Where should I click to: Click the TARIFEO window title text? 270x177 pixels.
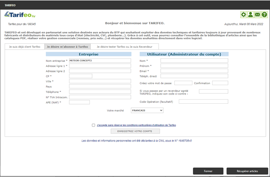tap(10, 5)
